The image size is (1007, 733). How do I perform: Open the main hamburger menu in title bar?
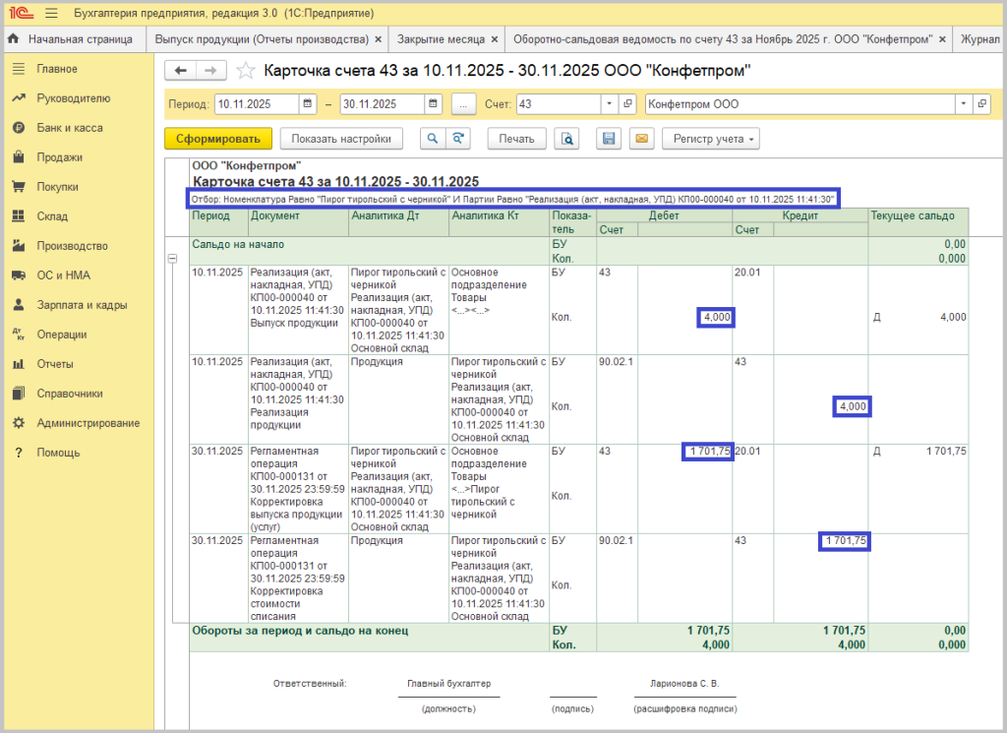pyautogui.click(x=51, y=13)
